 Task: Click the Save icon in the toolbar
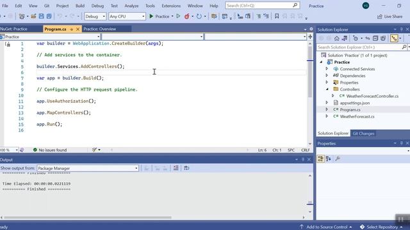(x=41, y=16)
